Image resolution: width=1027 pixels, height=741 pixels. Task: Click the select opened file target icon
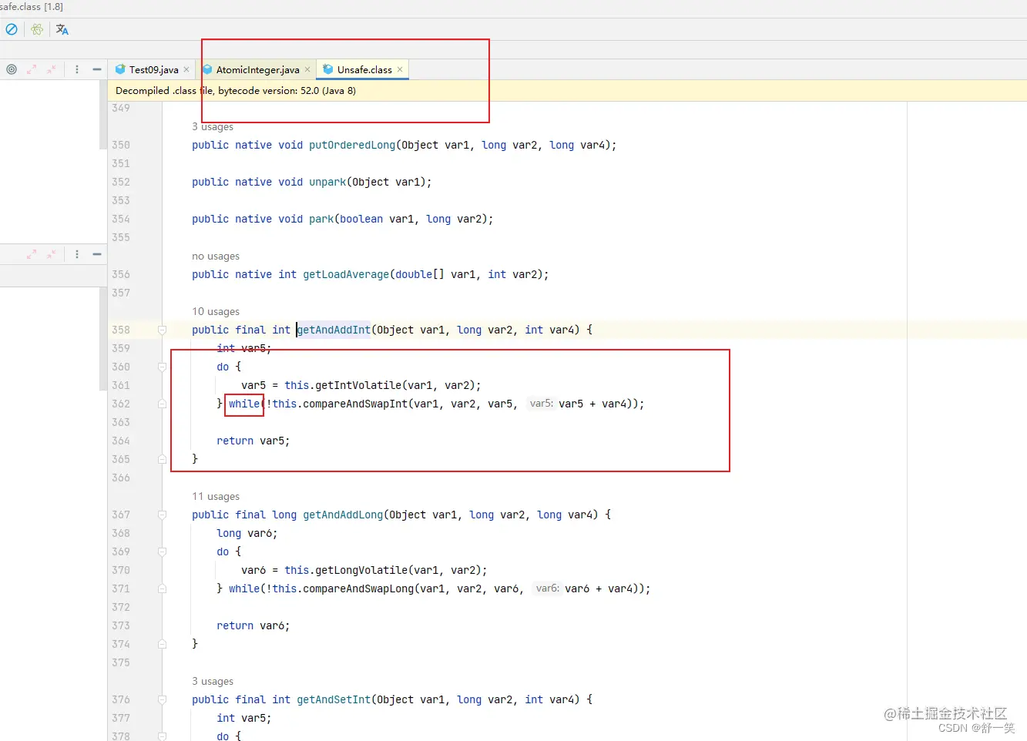point(12,69)
